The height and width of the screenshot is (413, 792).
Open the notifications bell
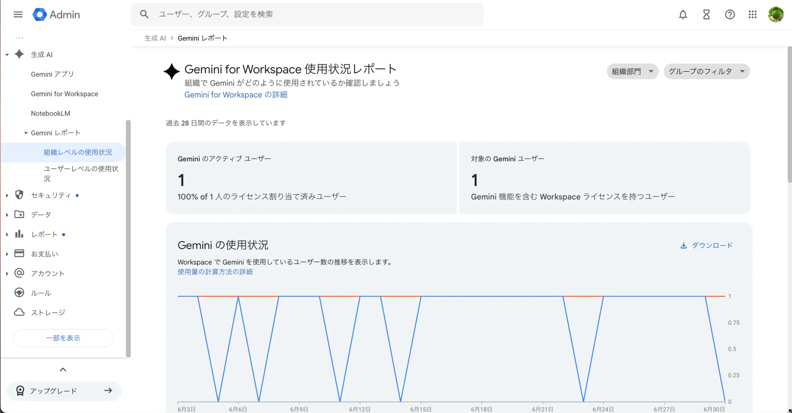click(x=683, y=15)
